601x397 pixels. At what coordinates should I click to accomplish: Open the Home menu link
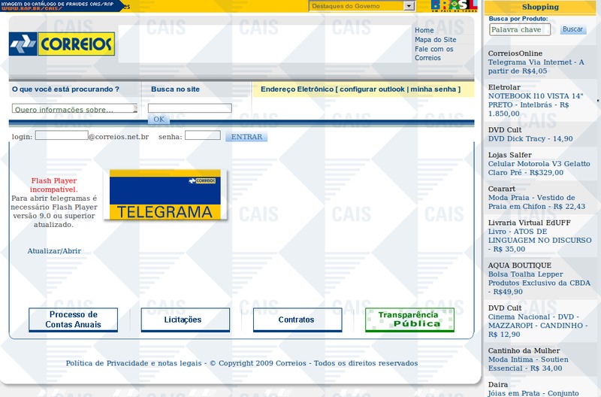(424, 31)
